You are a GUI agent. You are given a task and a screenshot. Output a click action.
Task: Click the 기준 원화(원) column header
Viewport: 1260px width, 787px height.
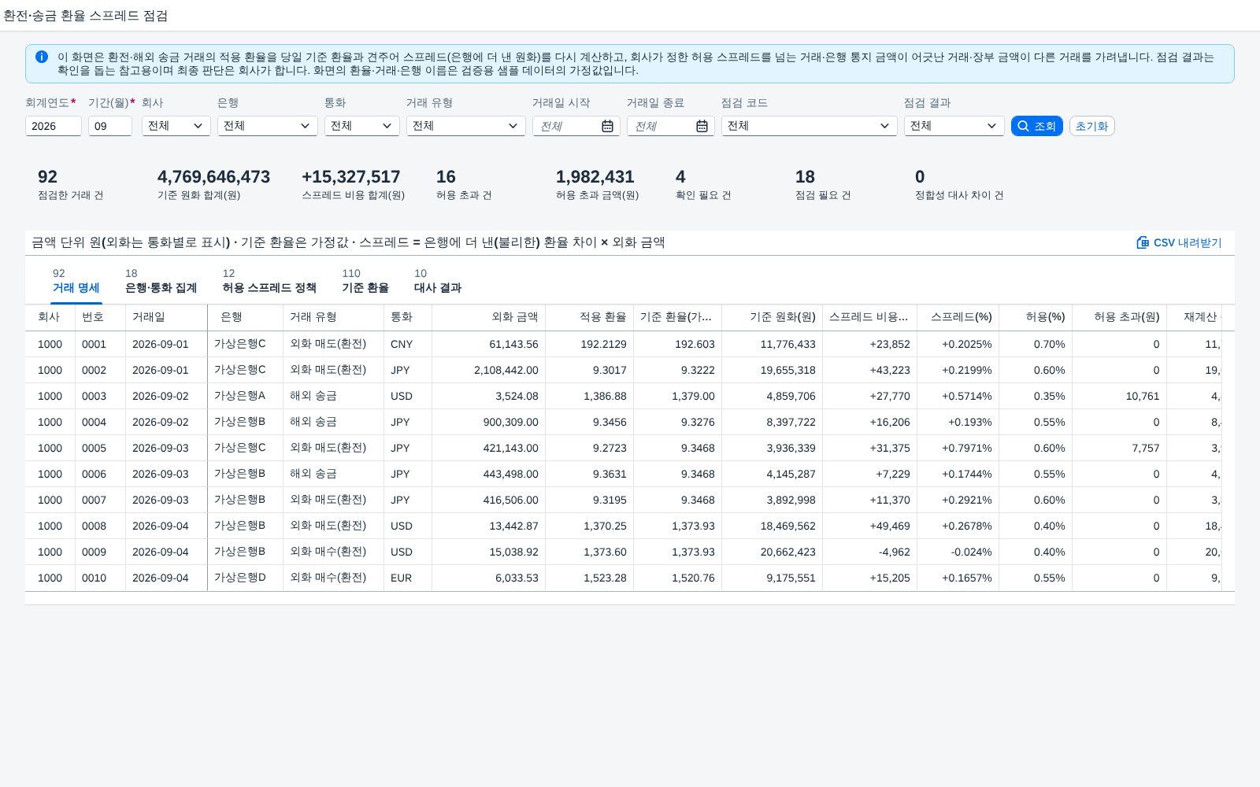pos(772,317)
